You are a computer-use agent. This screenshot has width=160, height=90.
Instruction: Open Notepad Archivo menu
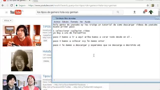[57, 22]
